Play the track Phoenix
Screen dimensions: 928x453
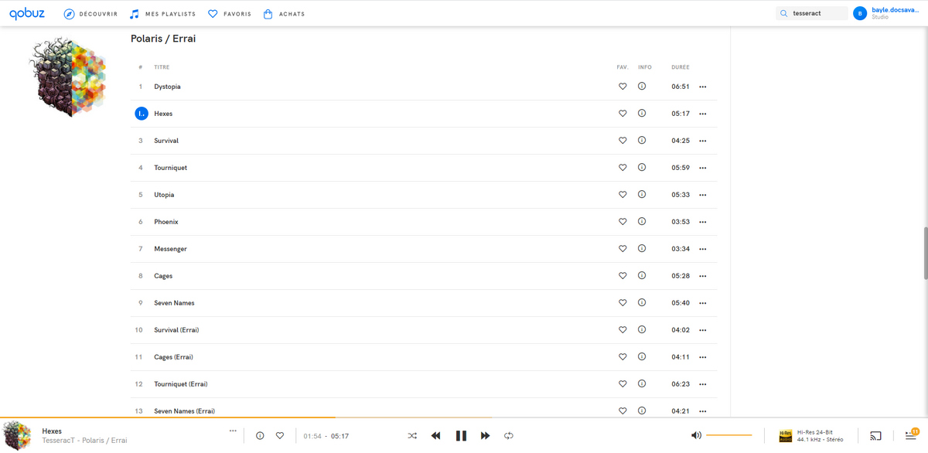[166, 222]
